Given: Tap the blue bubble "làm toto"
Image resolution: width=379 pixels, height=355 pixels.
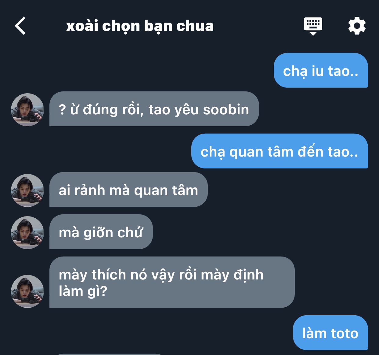Looking at the screenshot, I should click(x=330, y=333).
